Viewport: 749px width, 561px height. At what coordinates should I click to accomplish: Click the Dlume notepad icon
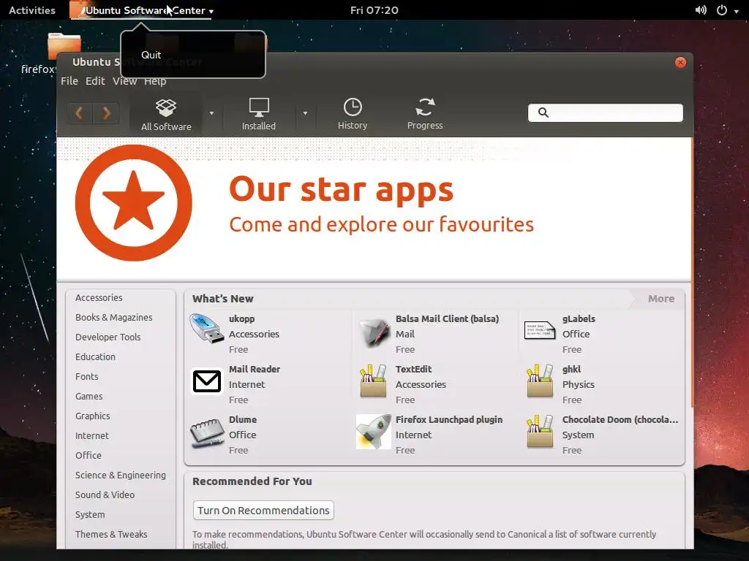point(207,432)
